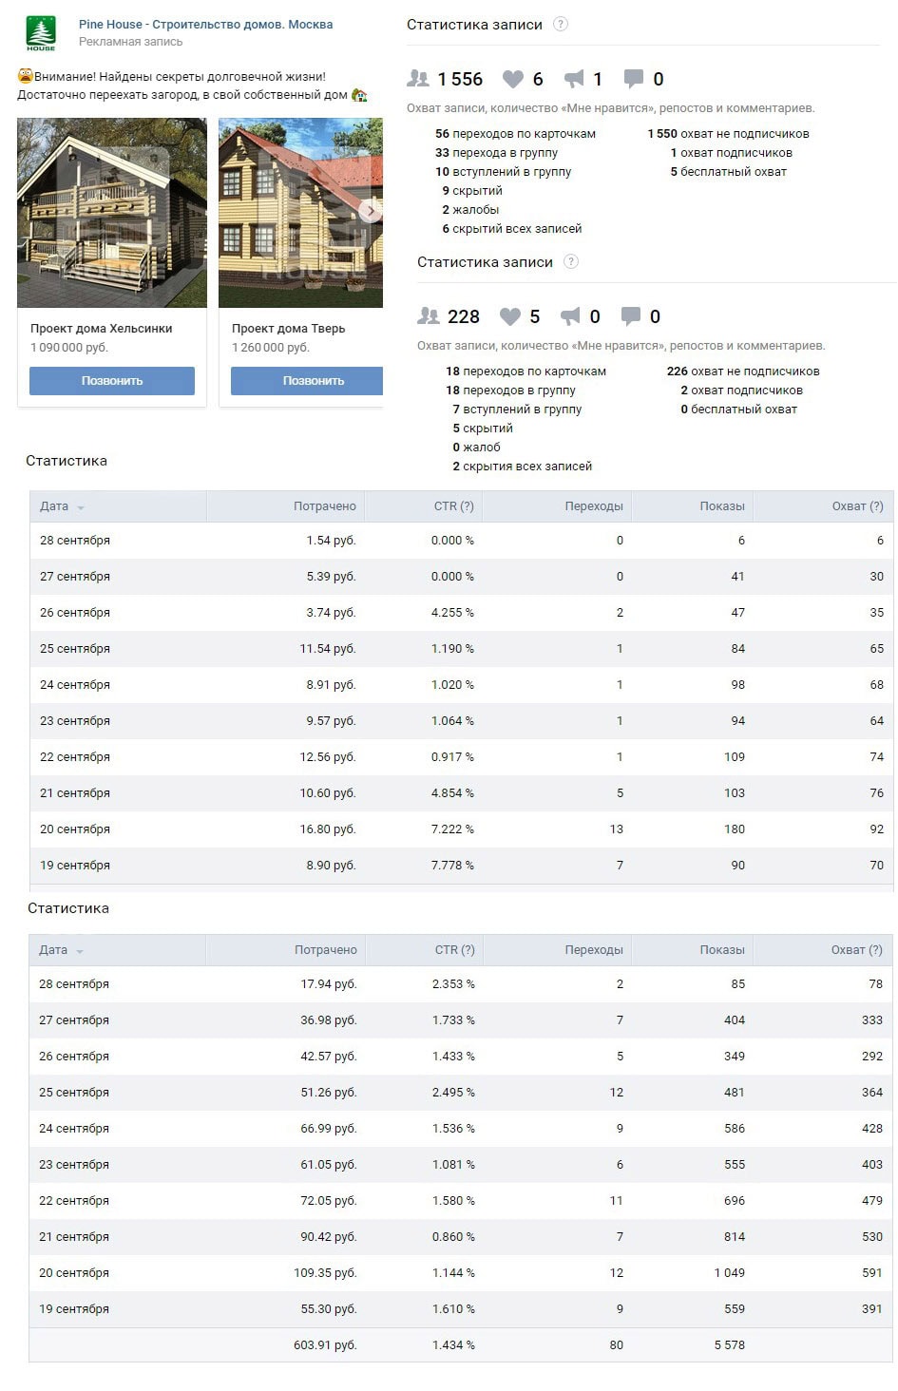898x1391 pixels.
Task: Sort first table by Дата column arrow
Action: tap(81, 508)
